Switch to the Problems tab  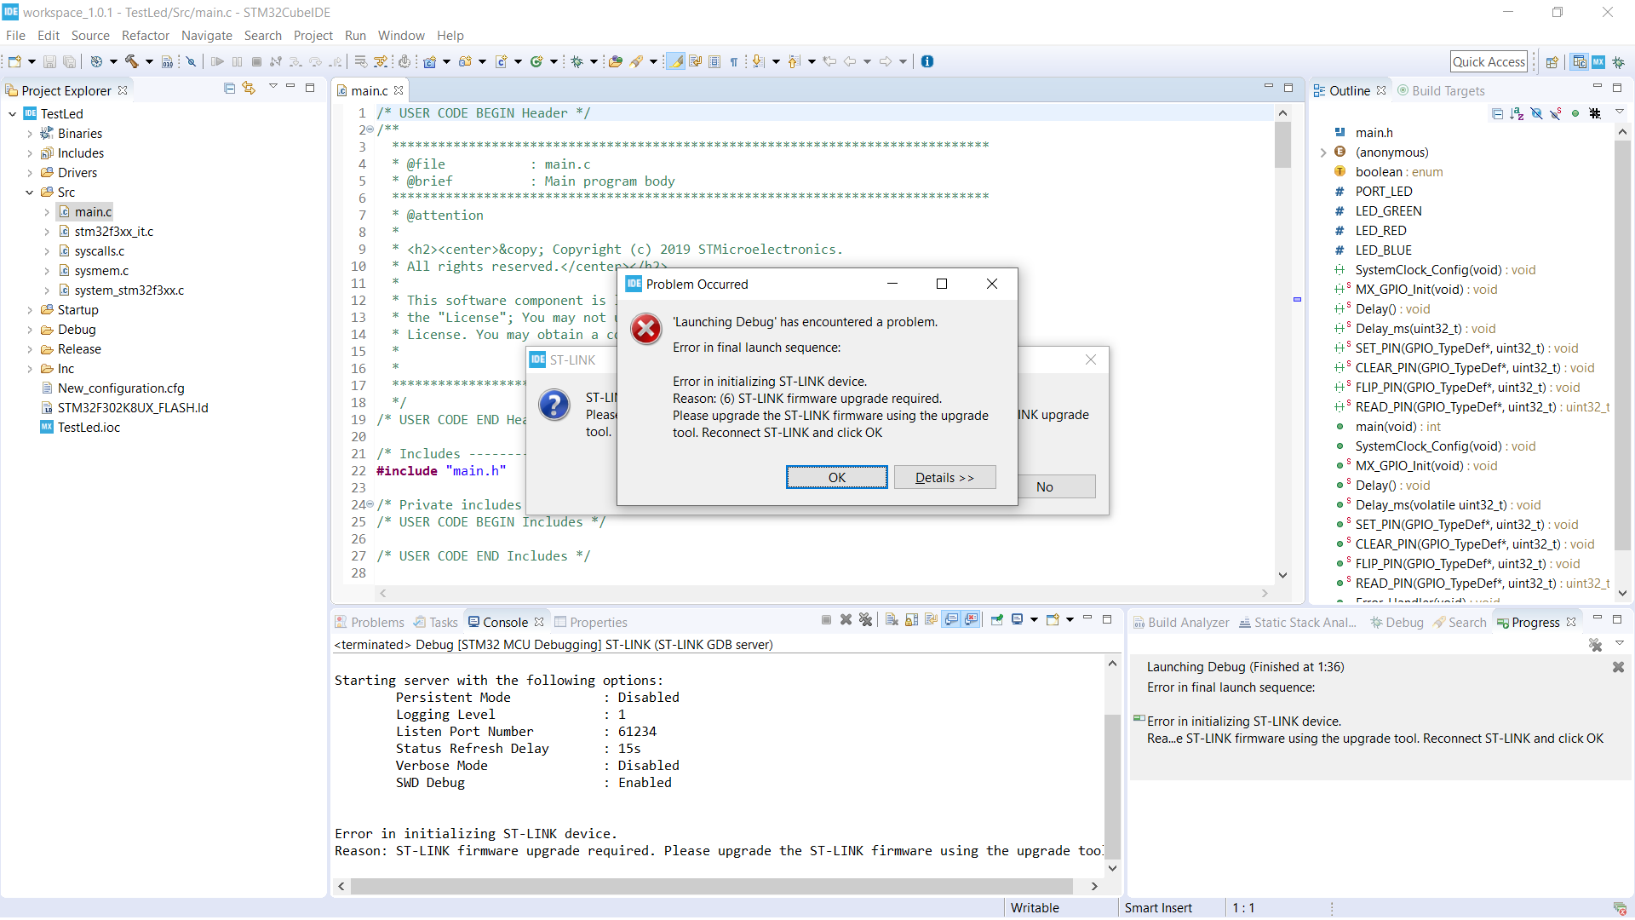pos(370,623)
